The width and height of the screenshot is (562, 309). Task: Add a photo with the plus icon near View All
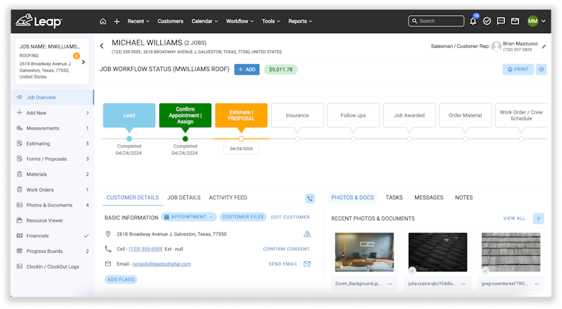[x=538, y=218]
